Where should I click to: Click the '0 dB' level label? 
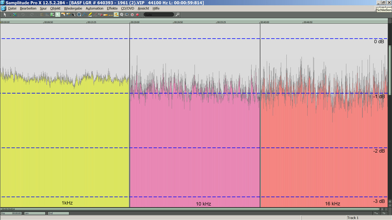point(379,42)
